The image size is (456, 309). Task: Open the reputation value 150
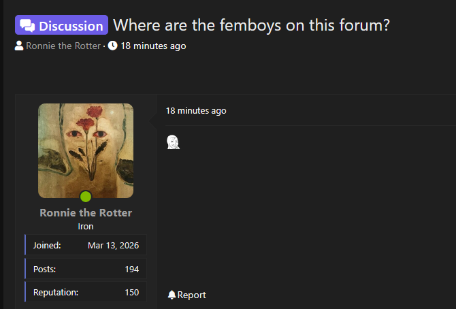(x=131, y=293)
